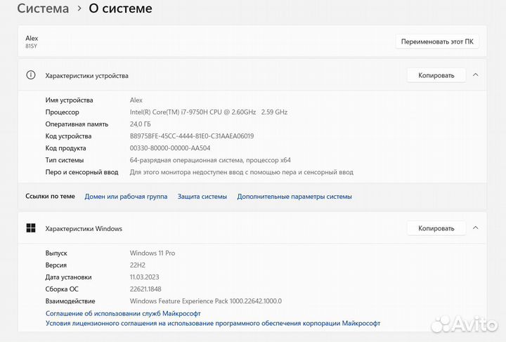The height and width of the screenshot is (342, 506).
Task: Select Windows Feature Experience Pack value
Action: 205,301
